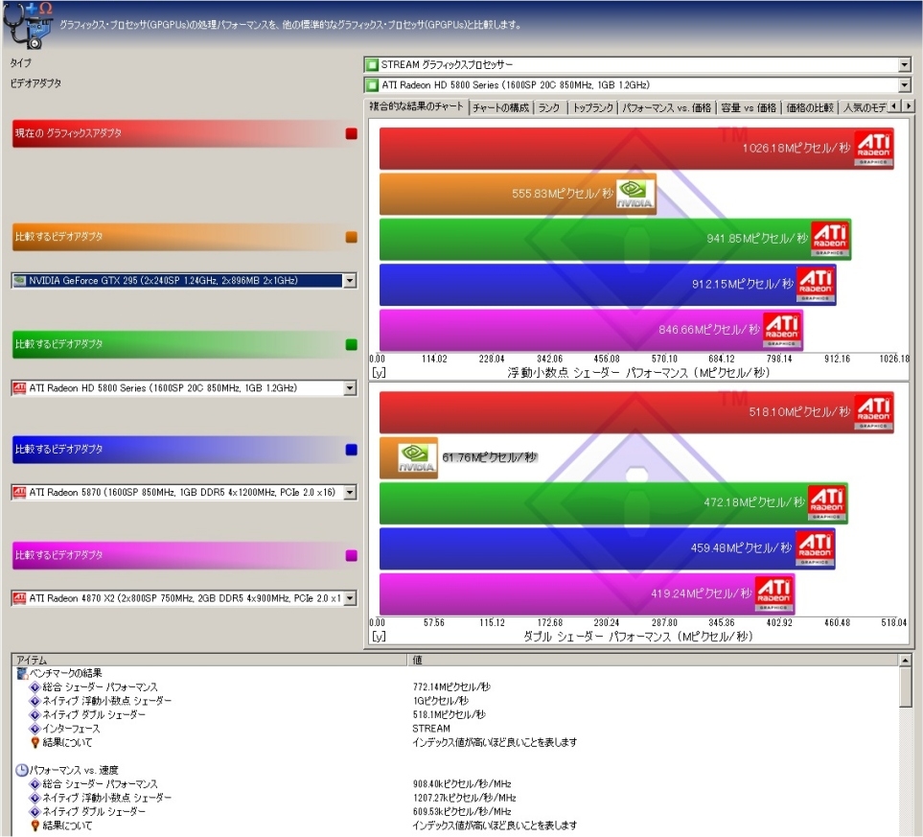The height and width of the screenshot is (837, 923).
Task: Click ATI logo on 941.85M green bar
Action: point(829,239)
